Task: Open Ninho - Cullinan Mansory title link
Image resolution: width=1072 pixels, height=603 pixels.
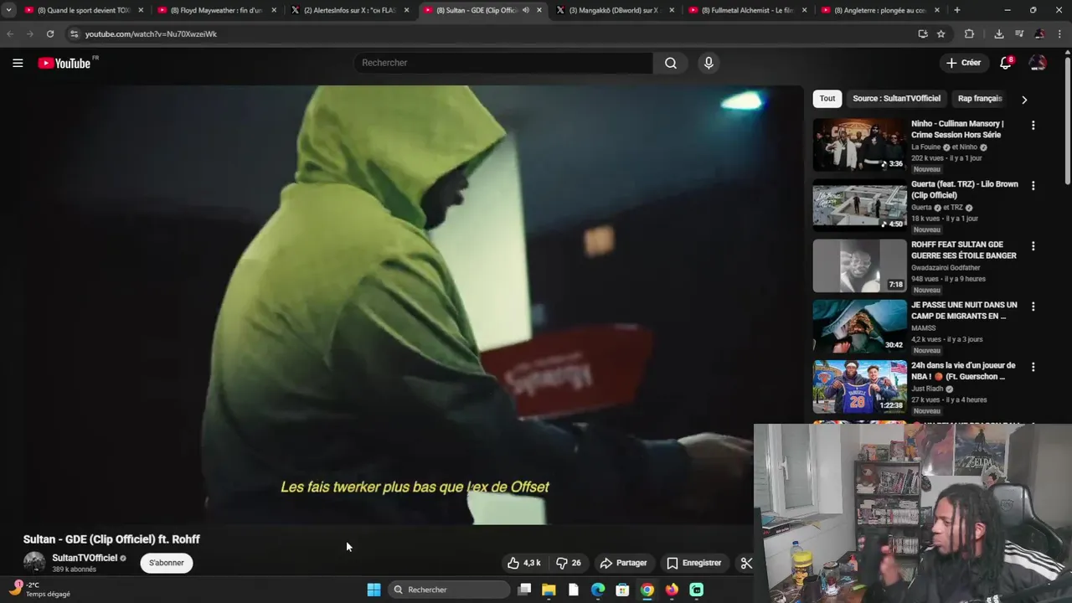Action: point(957,129)
